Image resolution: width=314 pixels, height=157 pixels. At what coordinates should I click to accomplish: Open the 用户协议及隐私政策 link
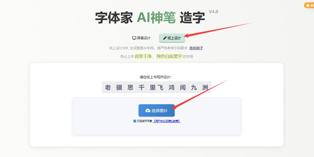click(x=167, y=121)
